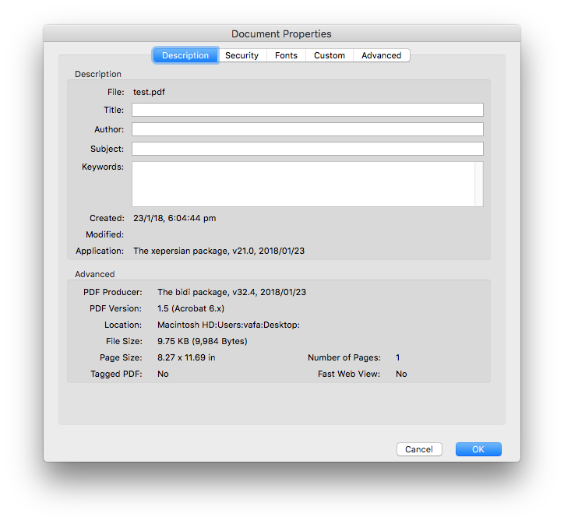Image resolution: width=564 pixels, height=524 pixels.
Task: Click the Macintosh HD location path
Action: 228,325
